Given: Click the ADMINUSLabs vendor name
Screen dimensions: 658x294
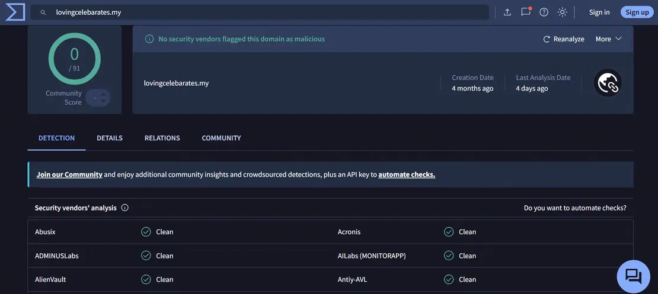Looking at the screenshot, I should 57,256.
